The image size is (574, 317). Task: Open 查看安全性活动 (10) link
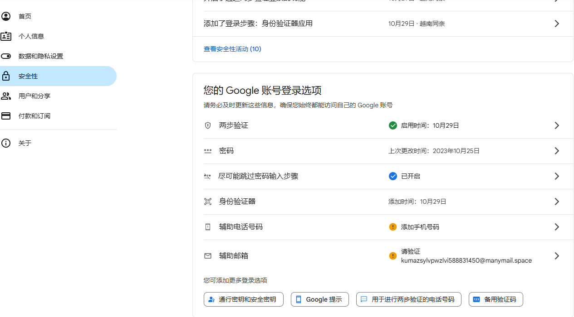click(232, 49)
